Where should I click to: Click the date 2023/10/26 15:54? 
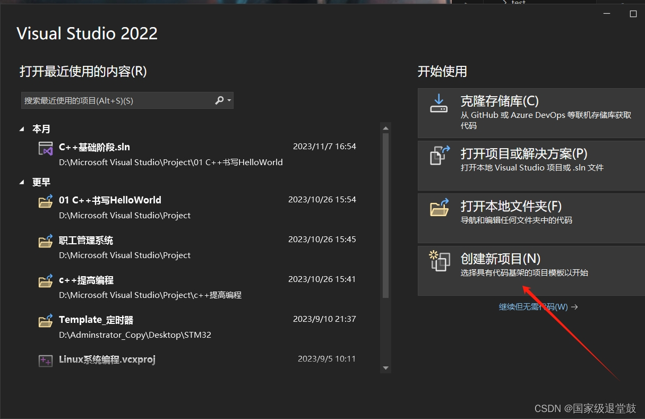[322, 200]
